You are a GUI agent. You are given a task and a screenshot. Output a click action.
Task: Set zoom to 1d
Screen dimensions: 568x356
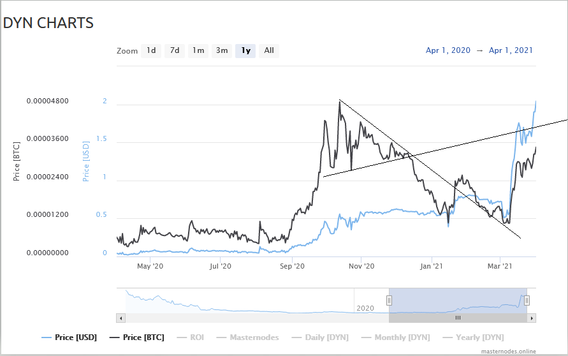(151, 51)
